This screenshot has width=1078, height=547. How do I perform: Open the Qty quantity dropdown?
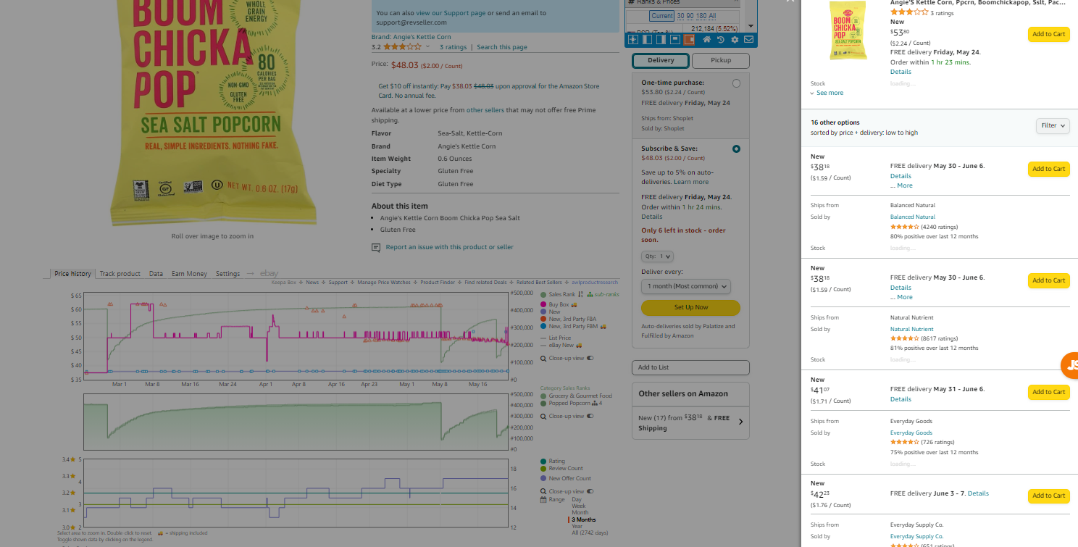click(x=657, y=256)
